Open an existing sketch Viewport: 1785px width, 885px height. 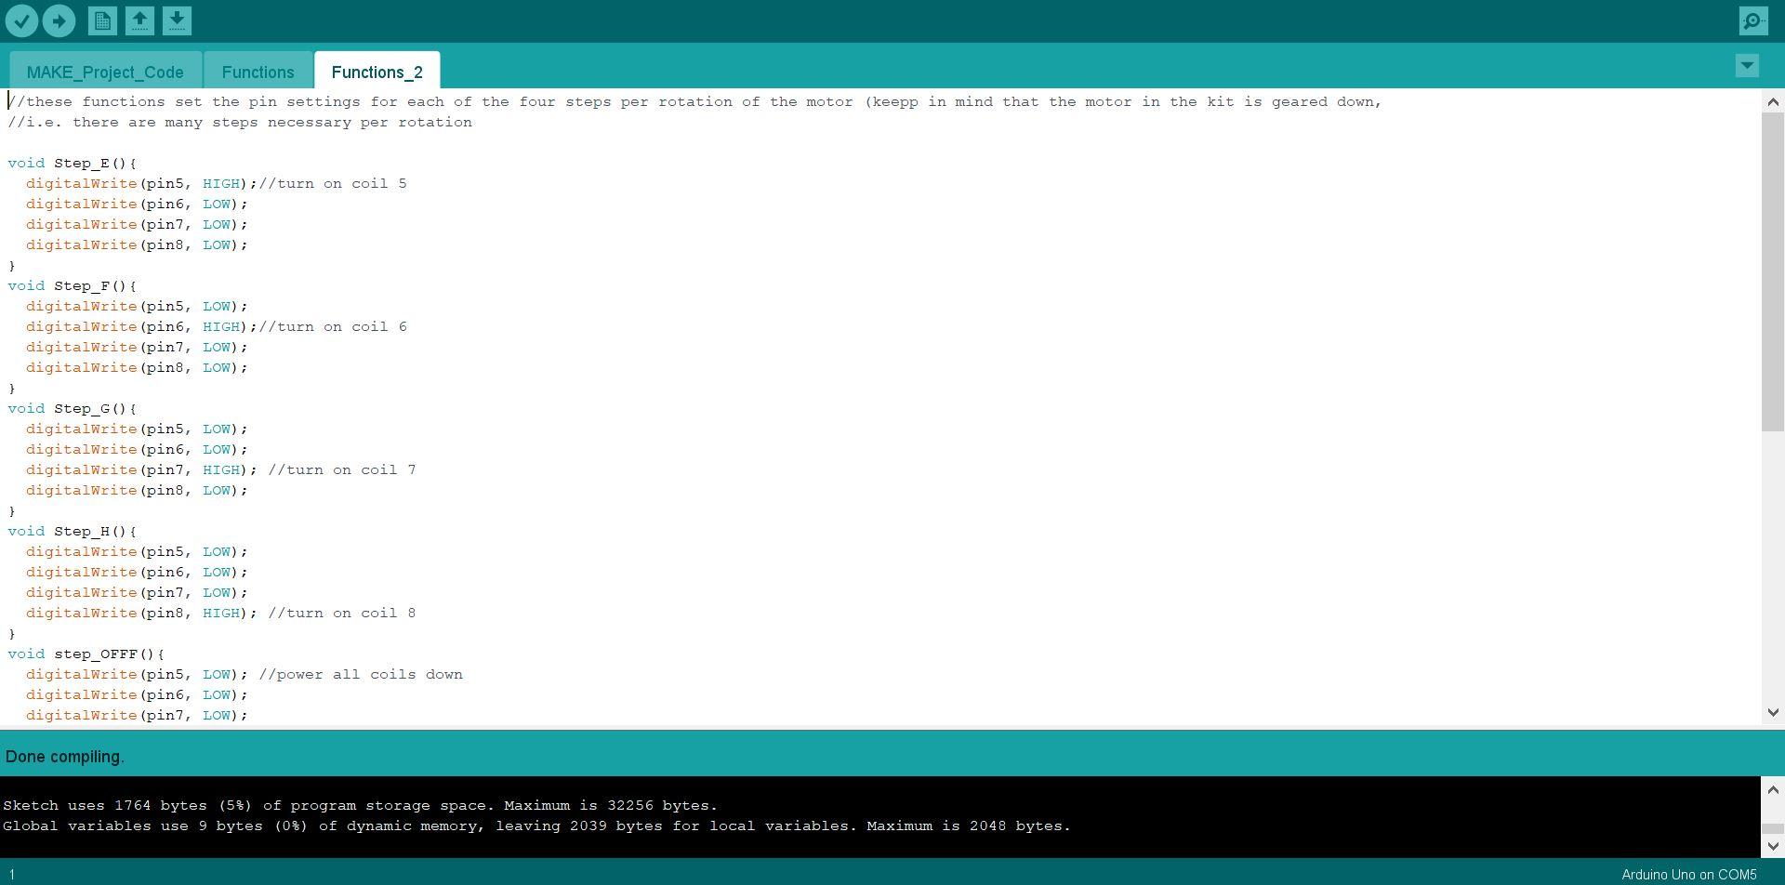point(139,20)
